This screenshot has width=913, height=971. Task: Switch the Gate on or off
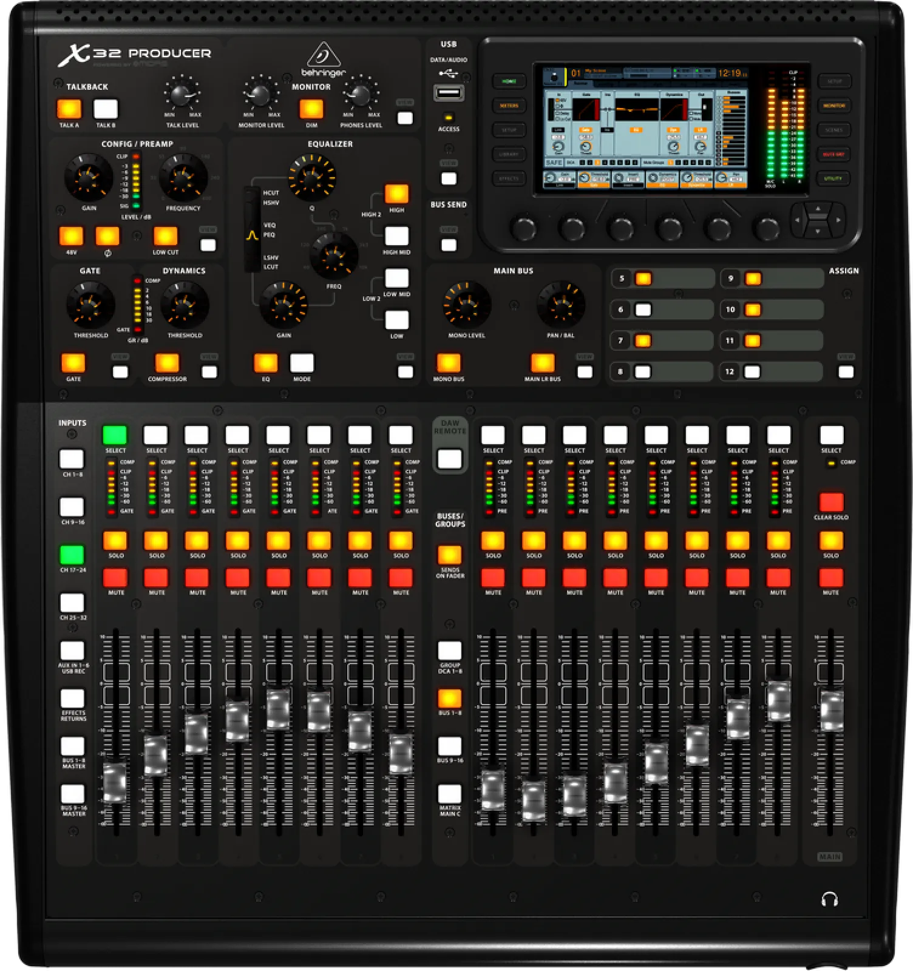click(x=73, y=363)
